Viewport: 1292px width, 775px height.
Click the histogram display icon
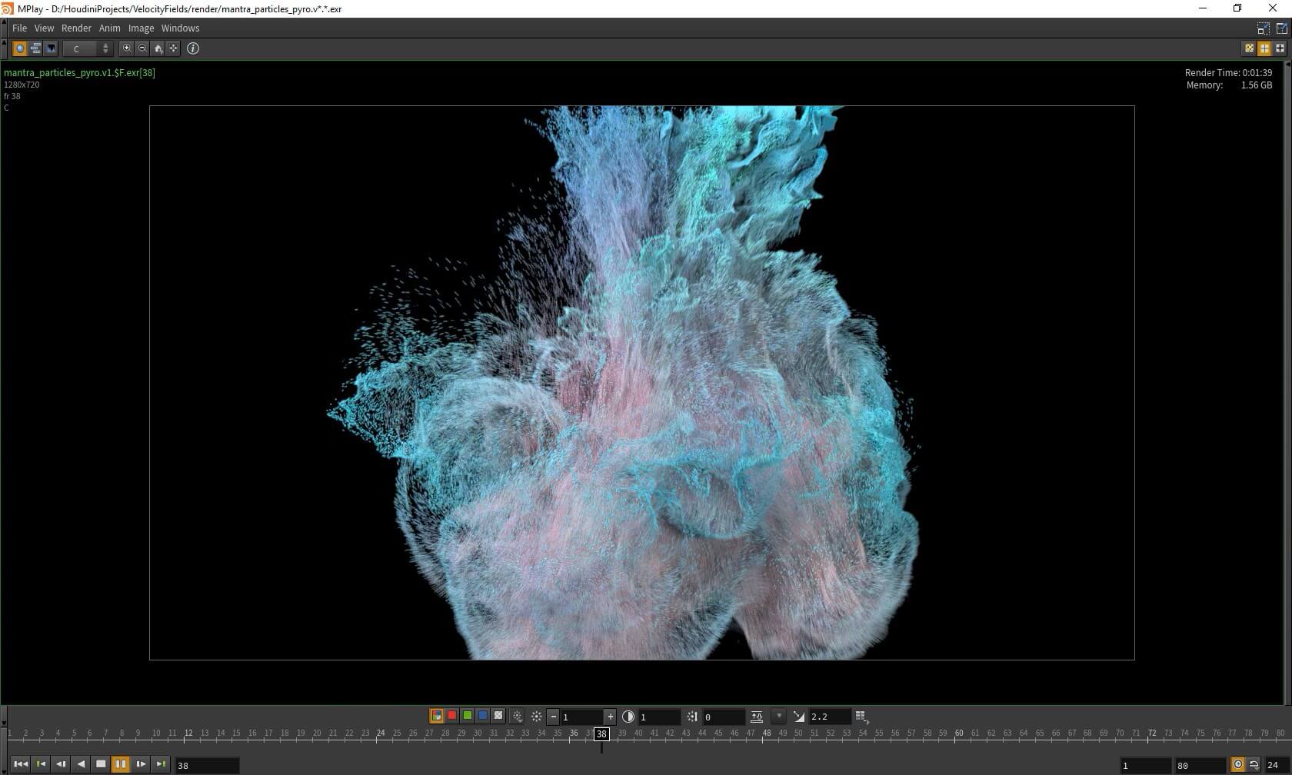tap(51, 48)
